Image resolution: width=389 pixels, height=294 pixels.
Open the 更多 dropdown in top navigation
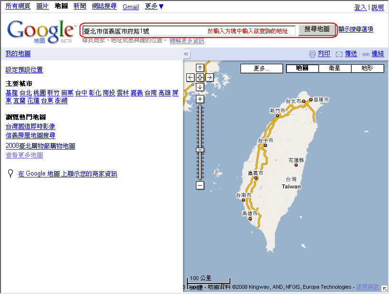coord(154,6)
